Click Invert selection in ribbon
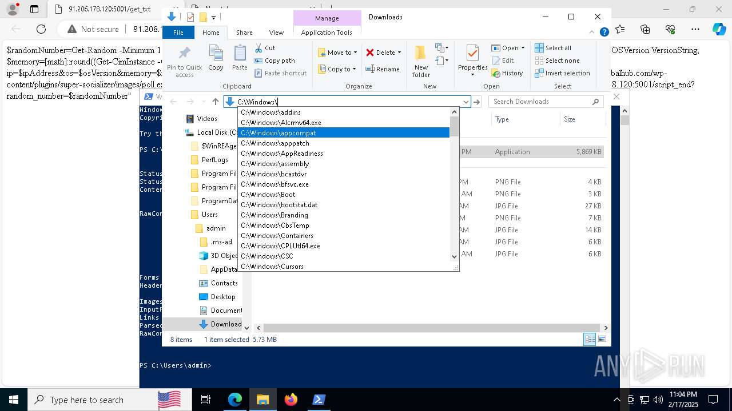Screen dimensions: 732x411 (x=562, y=73)
